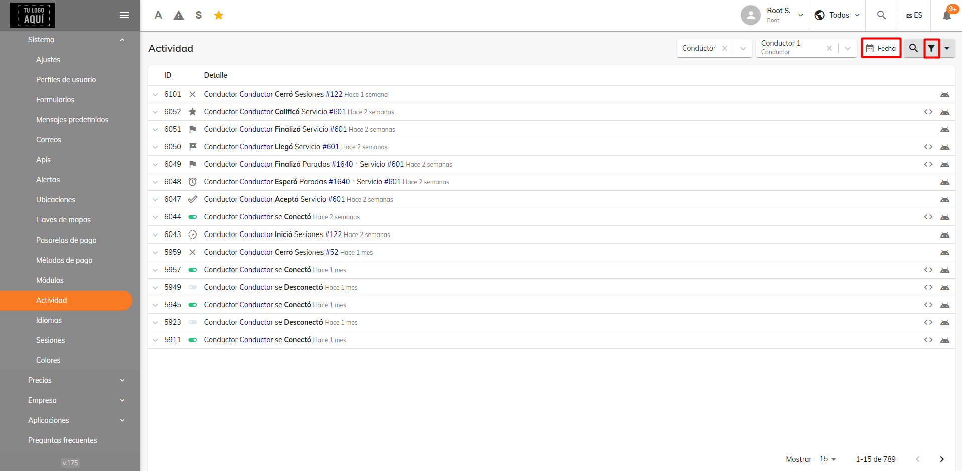Open Perfiles de usuario in sidebar
The width and height of the screenshot is (962, 471).
tap(66, 80)
